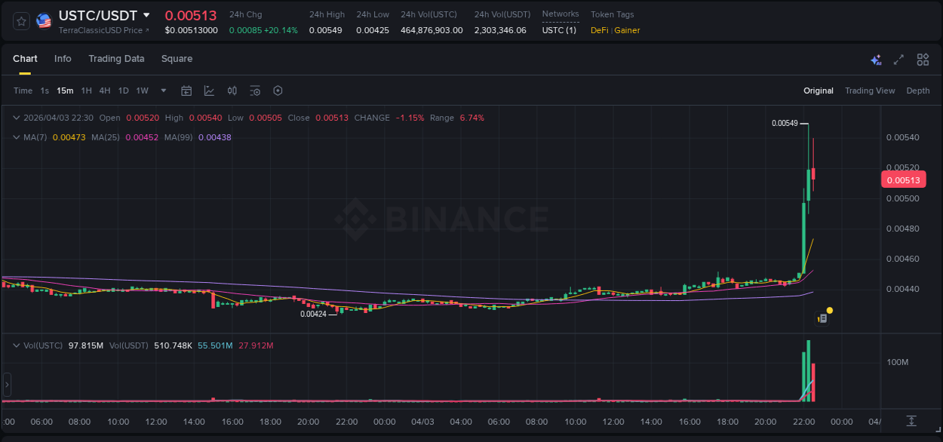Switch chart to Trading View mode
The height and width of the screenshot is (442, 943).
(870, 91)
